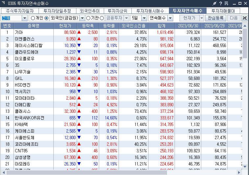This screenshot has width=249, height=175.
Task: Select stock row CNT85
Action: coord(121,151)
